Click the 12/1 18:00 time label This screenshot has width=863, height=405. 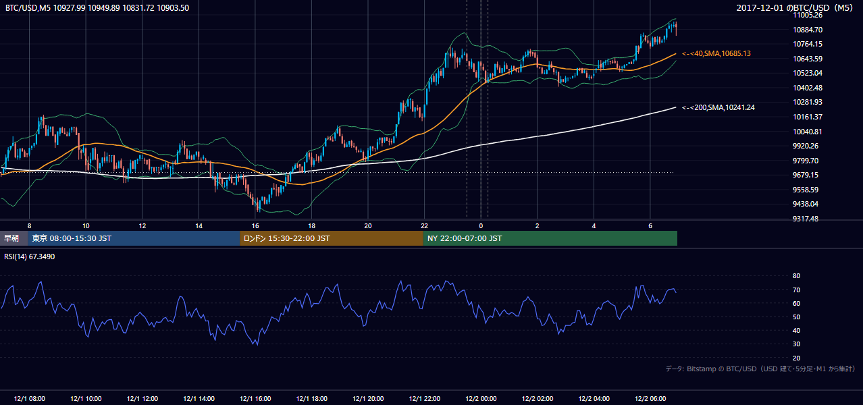click(x=311, y=399)
